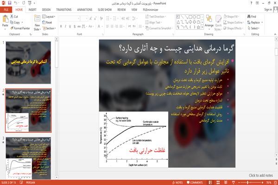Click the spell check icon in status bar
The width and height of the screenshot is (278, 185).
(x=21, y=182)
